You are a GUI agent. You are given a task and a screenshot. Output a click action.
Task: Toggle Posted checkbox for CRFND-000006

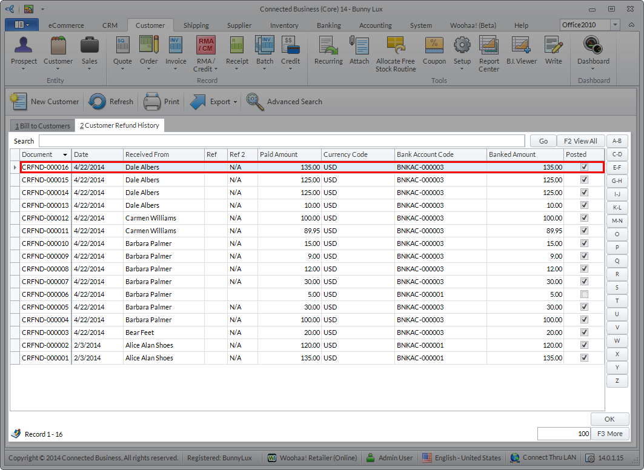point(584,294)
